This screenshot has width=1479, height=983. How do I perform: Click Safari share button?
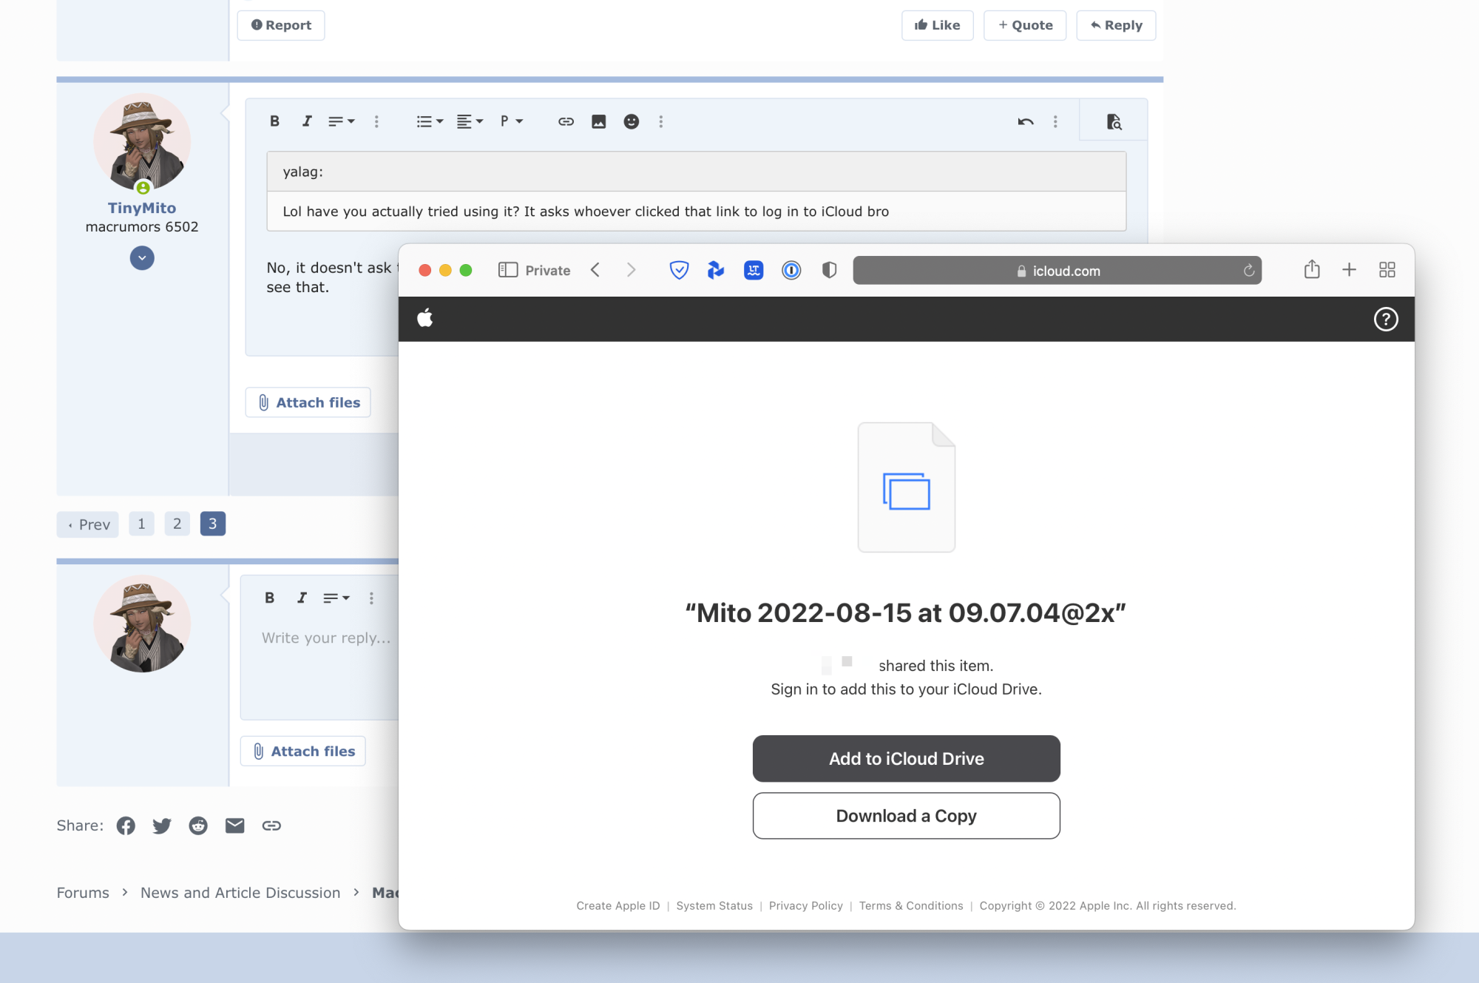click(x=1312, y=270)
